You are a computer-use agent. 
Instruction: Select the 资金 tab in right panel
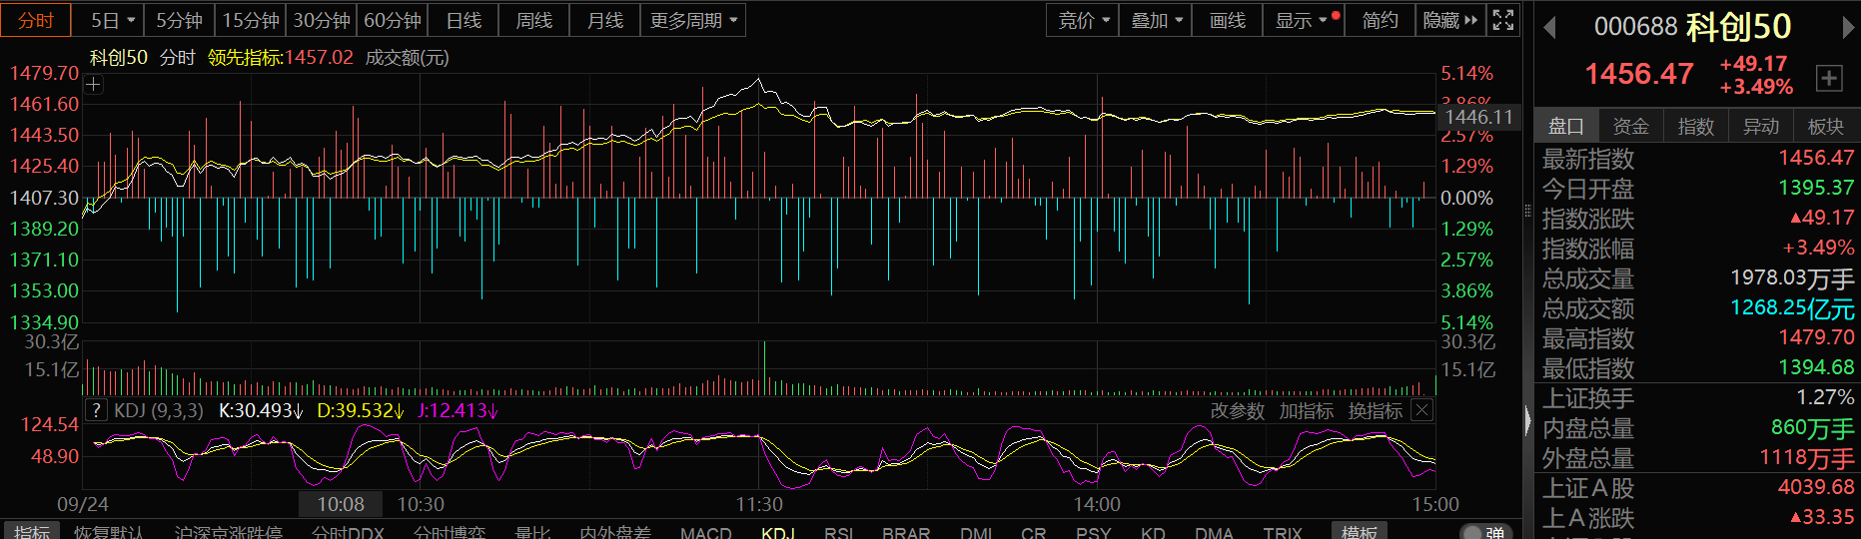click(1630, 126)
